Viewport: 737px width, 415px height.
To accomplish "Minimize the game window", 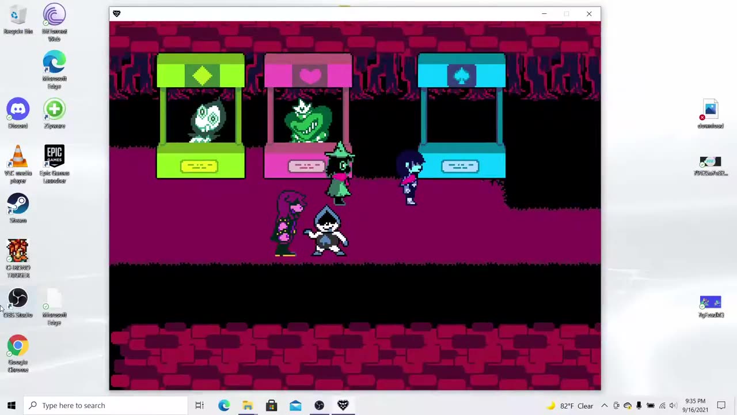I will pyautogui.click(x=544, y=14).
